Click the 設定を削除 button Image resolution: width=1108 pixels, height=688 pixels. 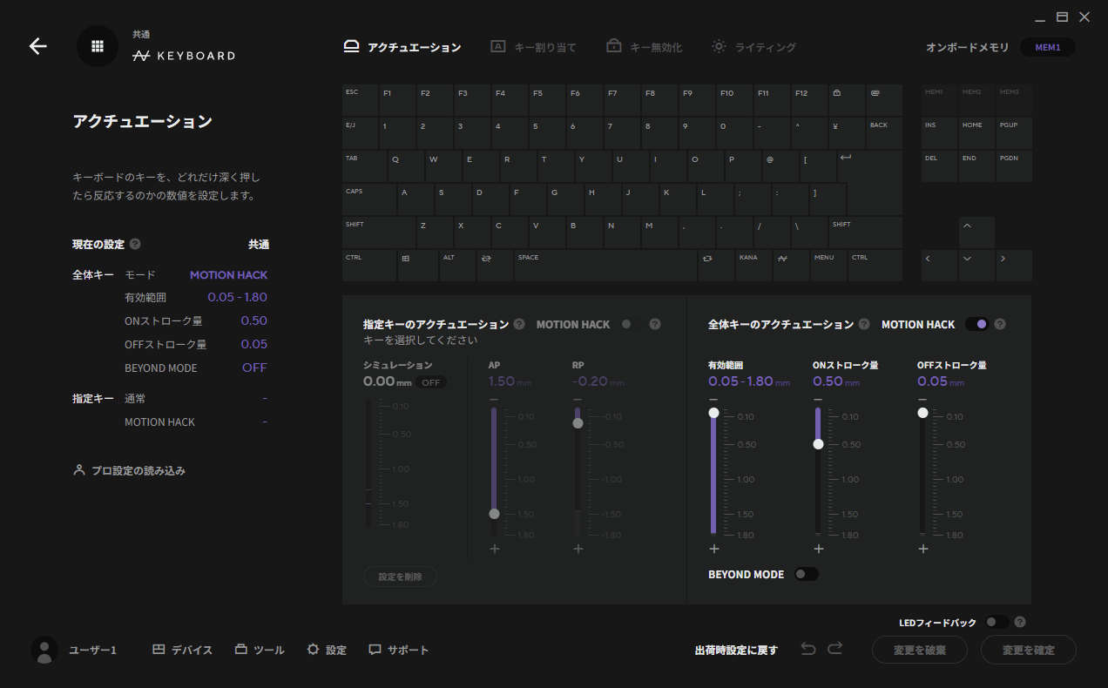coord(400,577)
